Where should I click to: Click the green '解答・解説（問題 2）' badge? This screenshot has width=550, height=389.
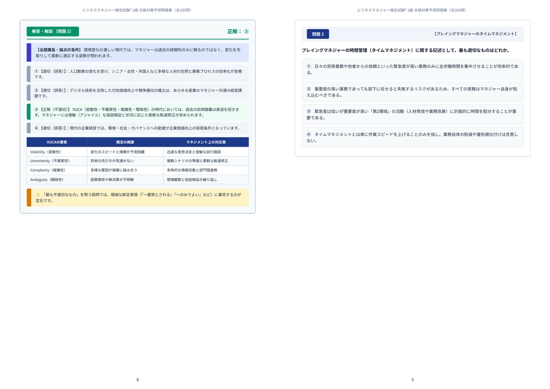point(53,32)
